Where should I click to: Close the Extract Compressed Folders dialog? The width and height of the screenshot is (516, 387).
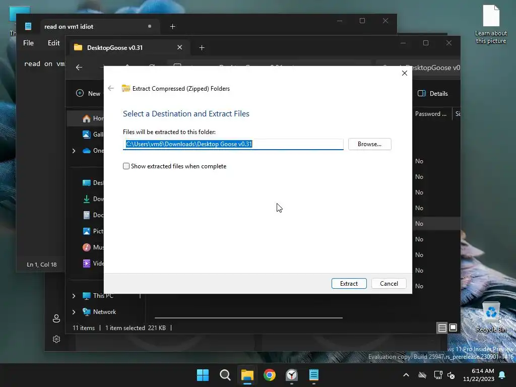tap(405, 73)
